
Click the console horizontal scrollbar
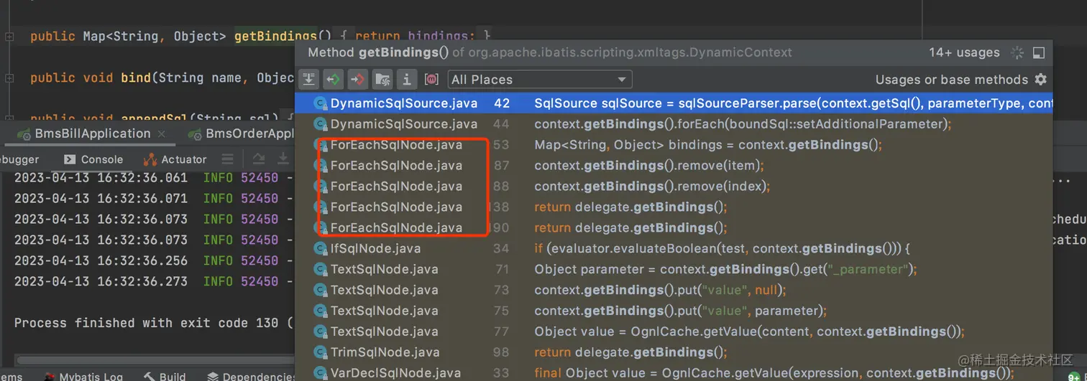[155, 360]
